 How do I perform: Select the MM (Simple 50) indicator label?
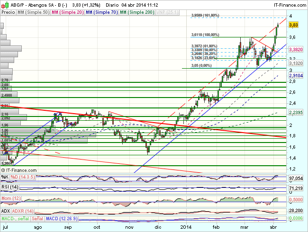coord(33,12)
